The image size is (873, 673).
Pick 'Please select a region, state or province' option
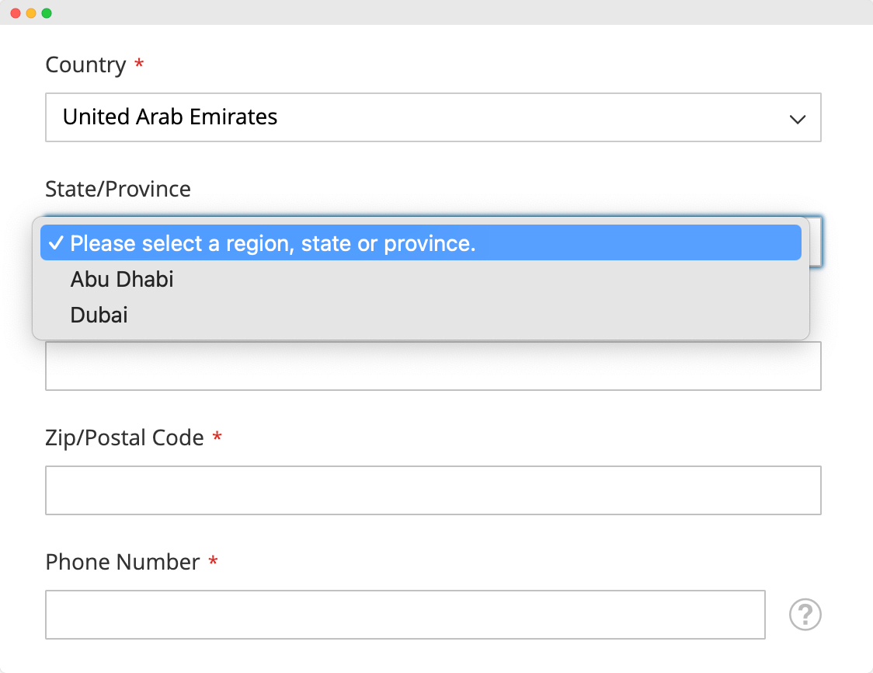coord(272,243)
